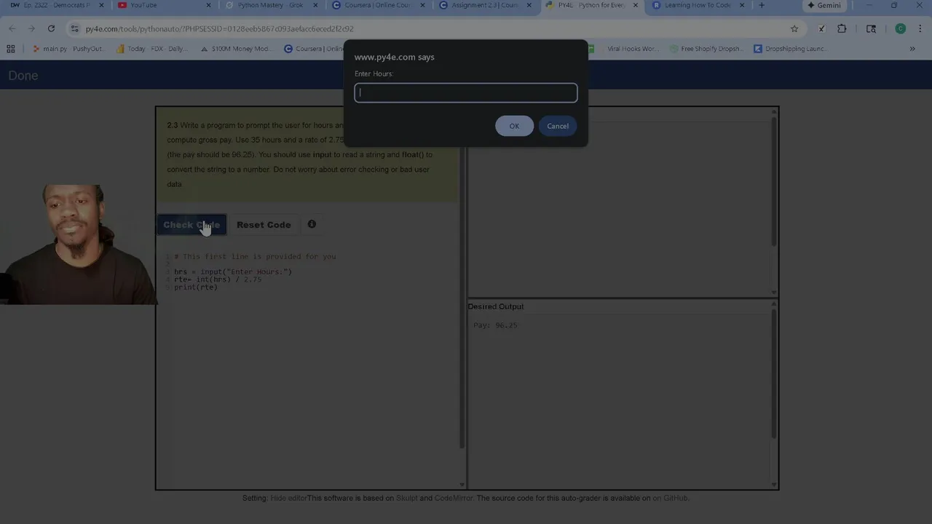Click the info icon beside Reset Code
The width and height of the screenshot is (932, 524).
pyautogui.click(x=312, y=224)
